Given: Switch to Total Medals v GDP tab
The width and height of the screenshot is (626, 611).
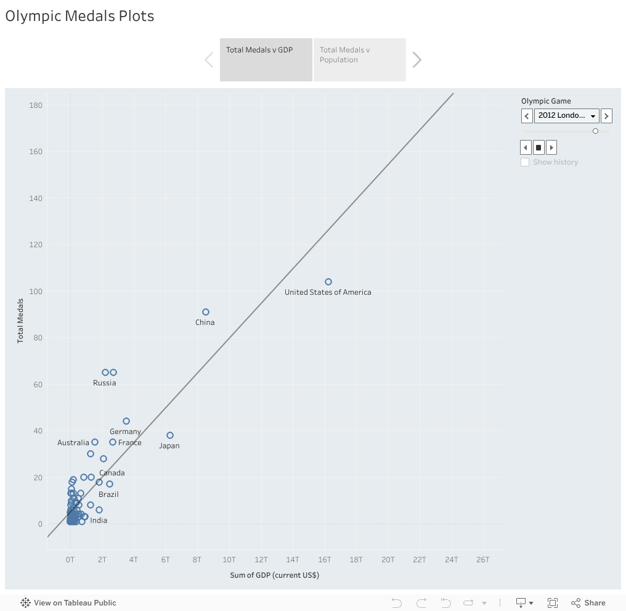Looking at the screenshot, I should click(266, 59).
